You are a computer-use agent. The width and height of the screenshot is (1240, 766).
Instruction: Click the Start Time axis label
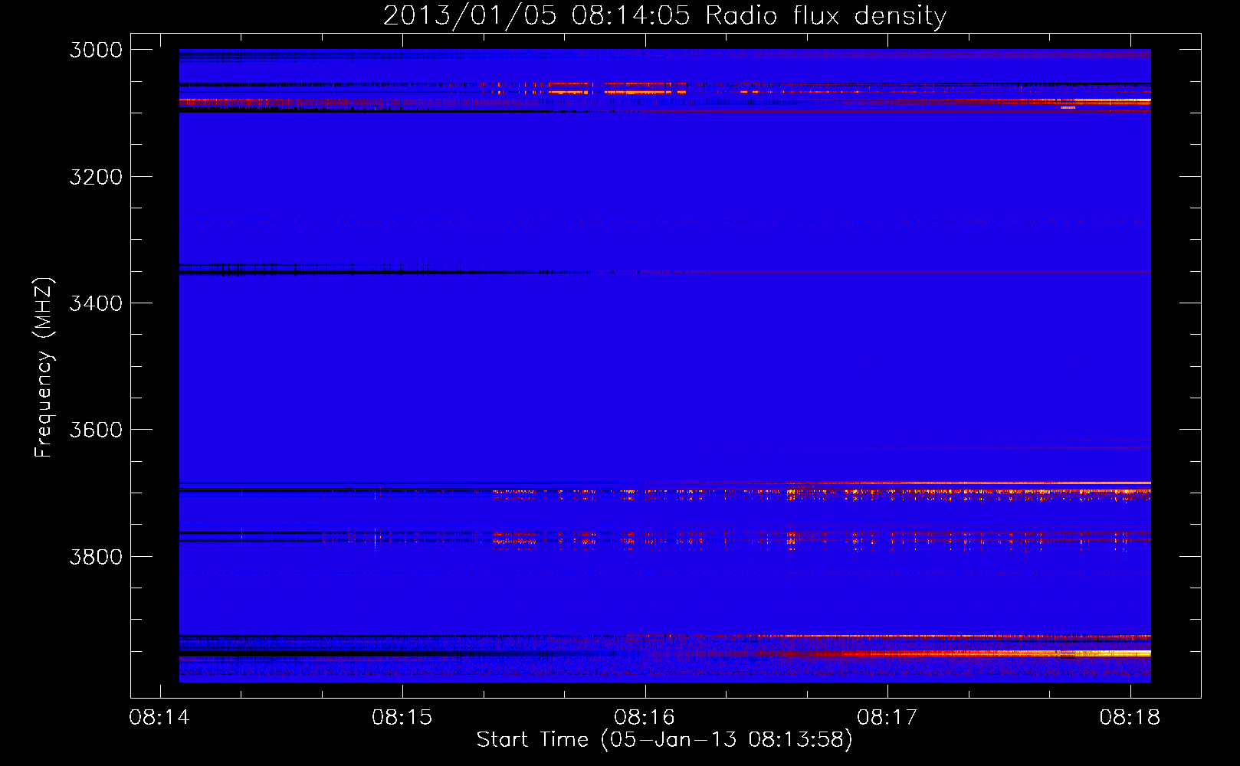[x=664, y=739]
